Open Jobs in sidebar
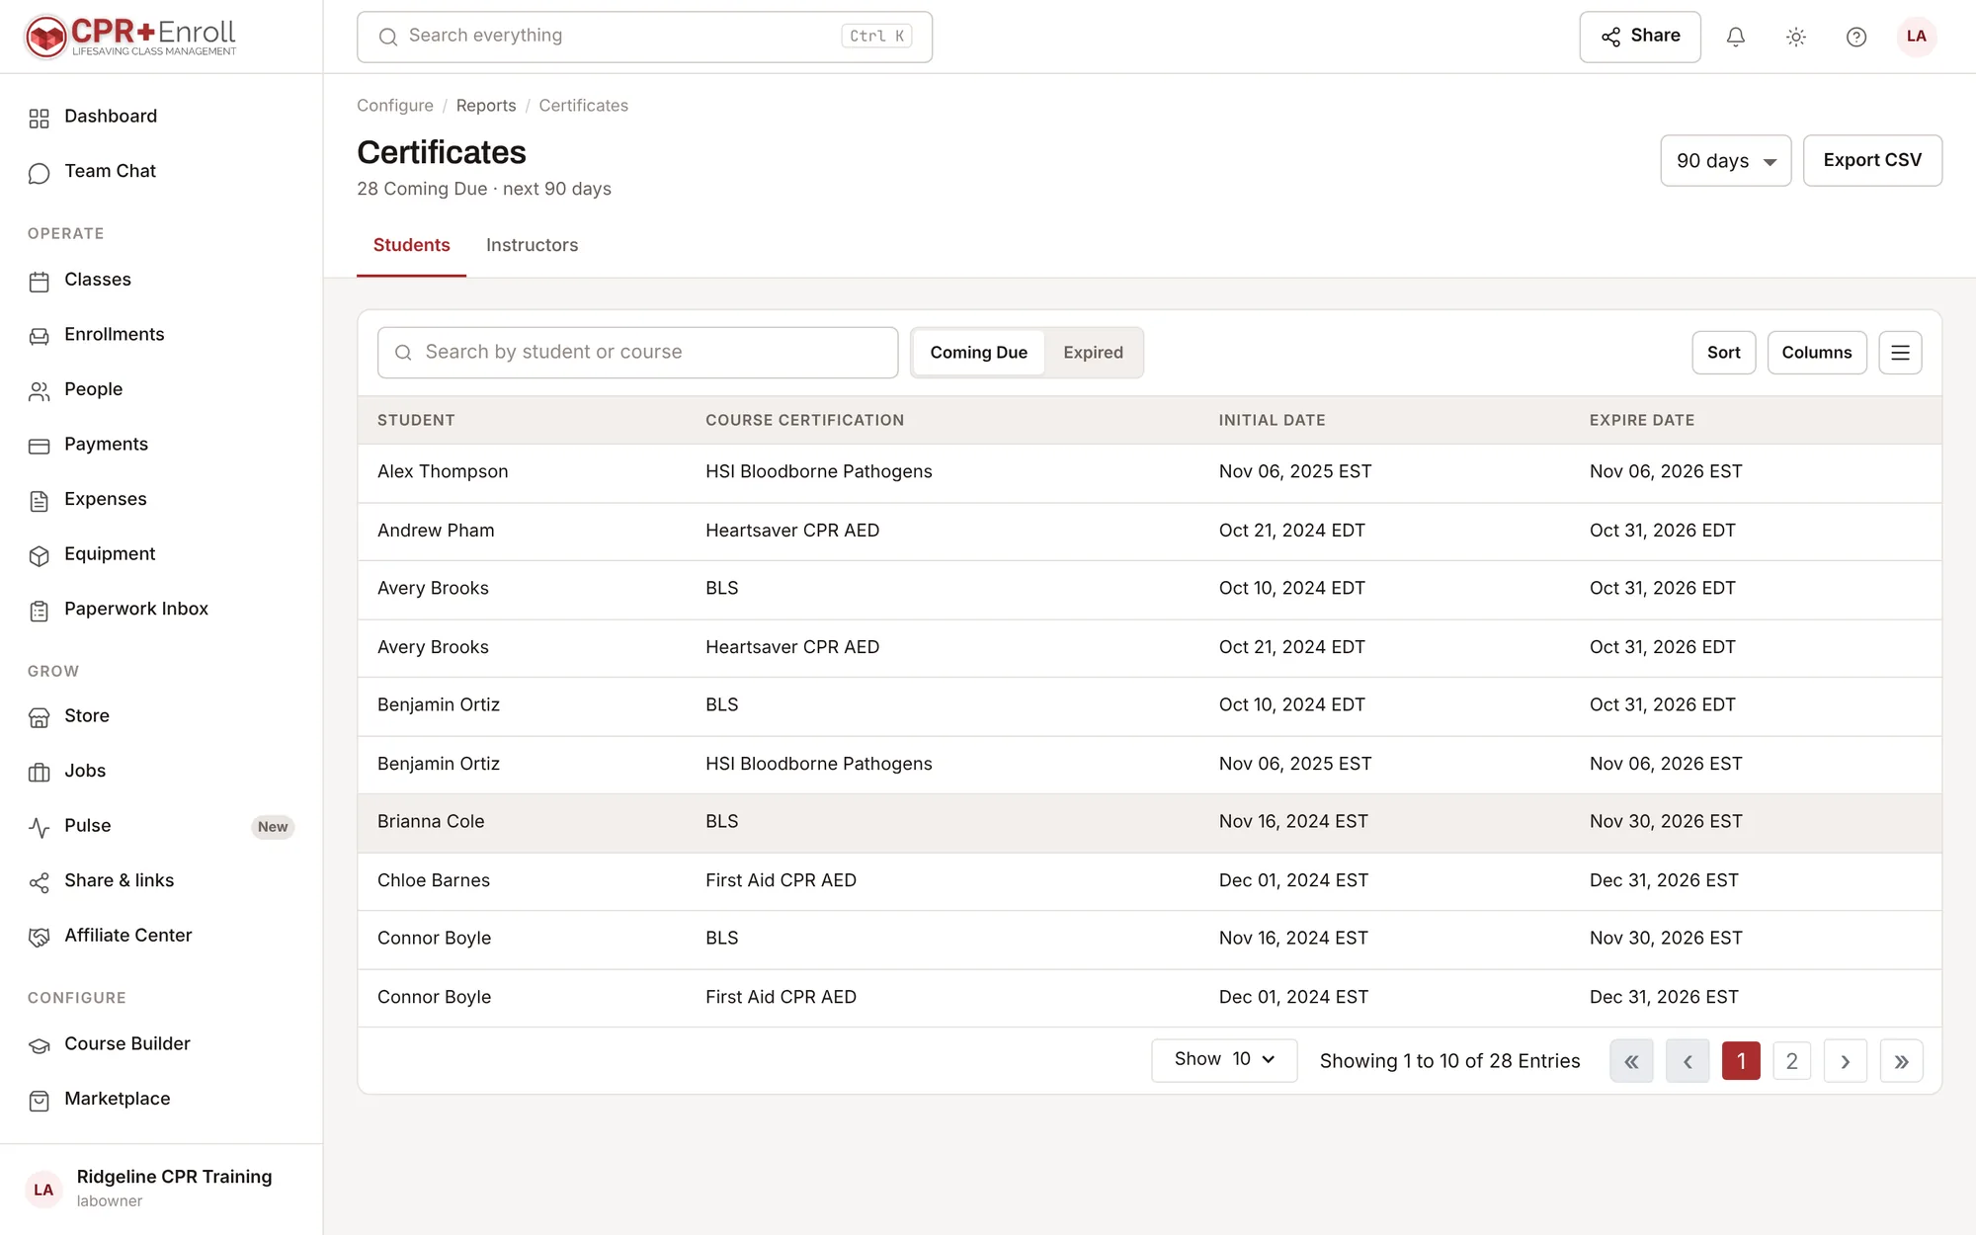Image resolution: width=1976 pixels, height=1235 pixels. pos(161,772)
